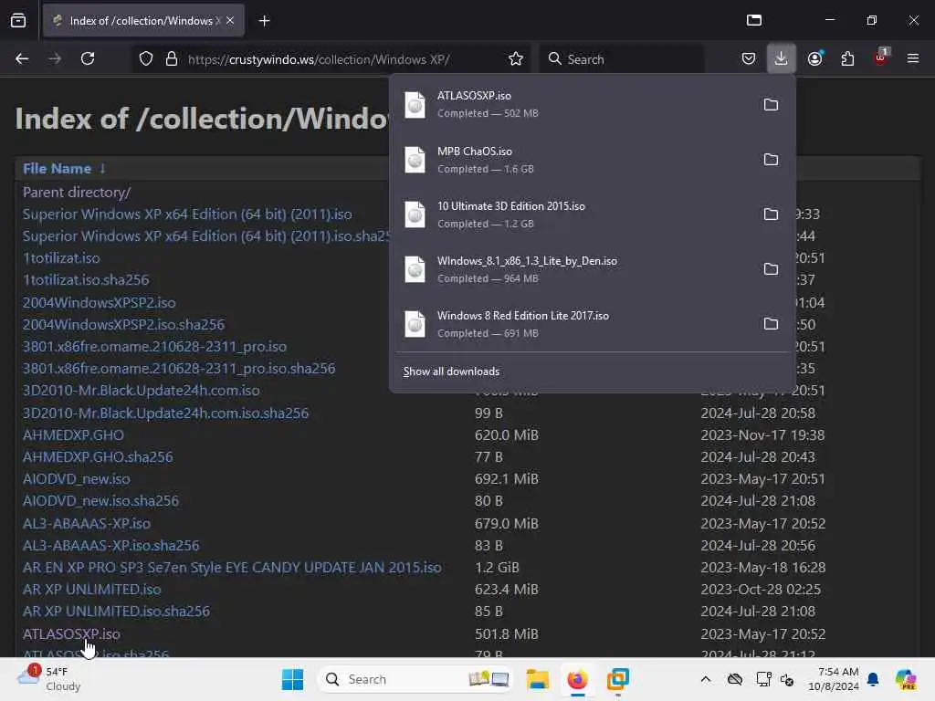The height and width of the screenshot is (701, 935).
Task: Open the Firefox hamburger menu
Action: click(x=913, y=58)
